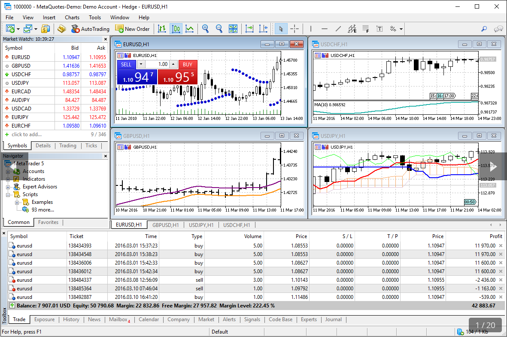Open the Charts menu
This screenshot has width=507, height=337.
coord(72,18)
